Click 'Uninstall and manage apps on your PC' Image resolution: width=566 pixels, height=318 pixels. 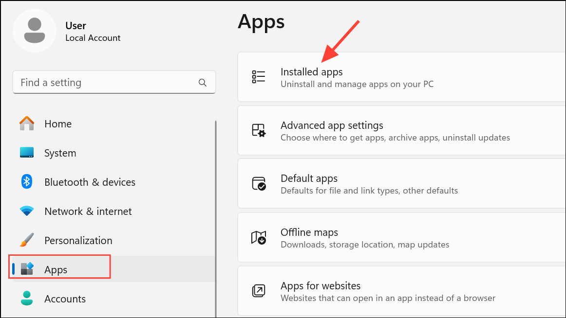[x=357, y=84]
